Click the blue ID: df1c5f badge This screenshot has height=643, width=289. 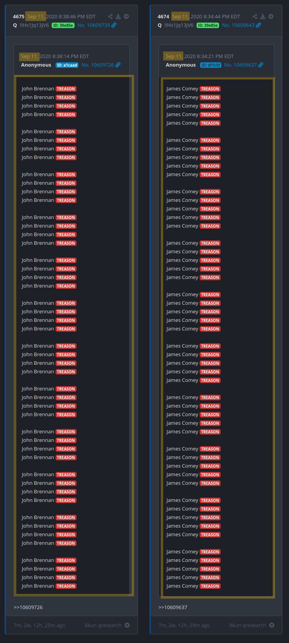(211, 65)
